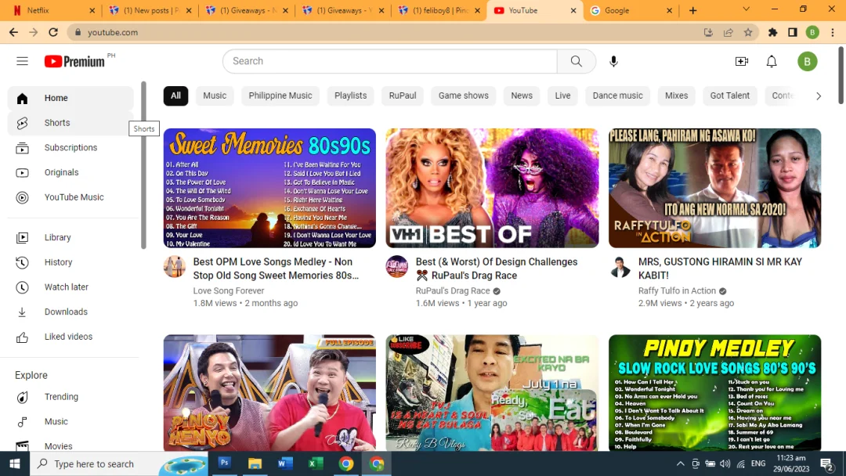Open the Raffy Tulfo in Action channel
Image resolution: width=846 pixels, height=476 pixels.
677,290
